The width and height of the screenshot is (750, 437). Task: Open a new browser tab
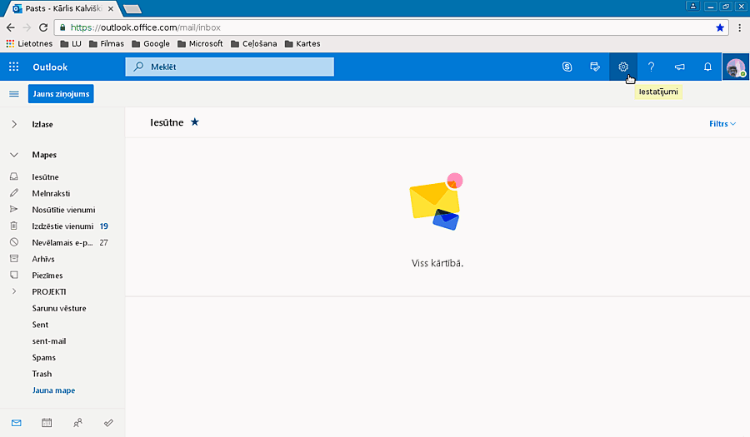pos(132,9)
